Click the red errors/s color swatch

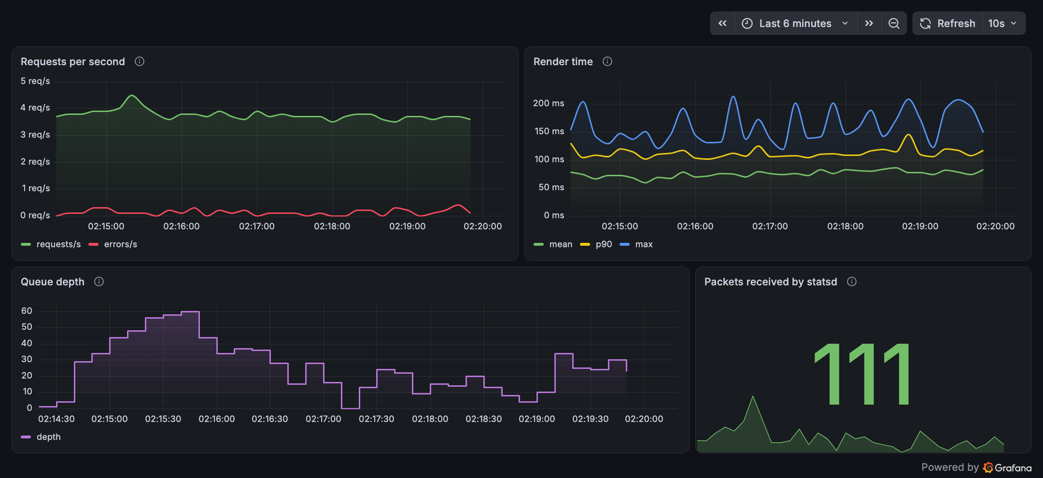pyautogui.click(x=94, y=244)
